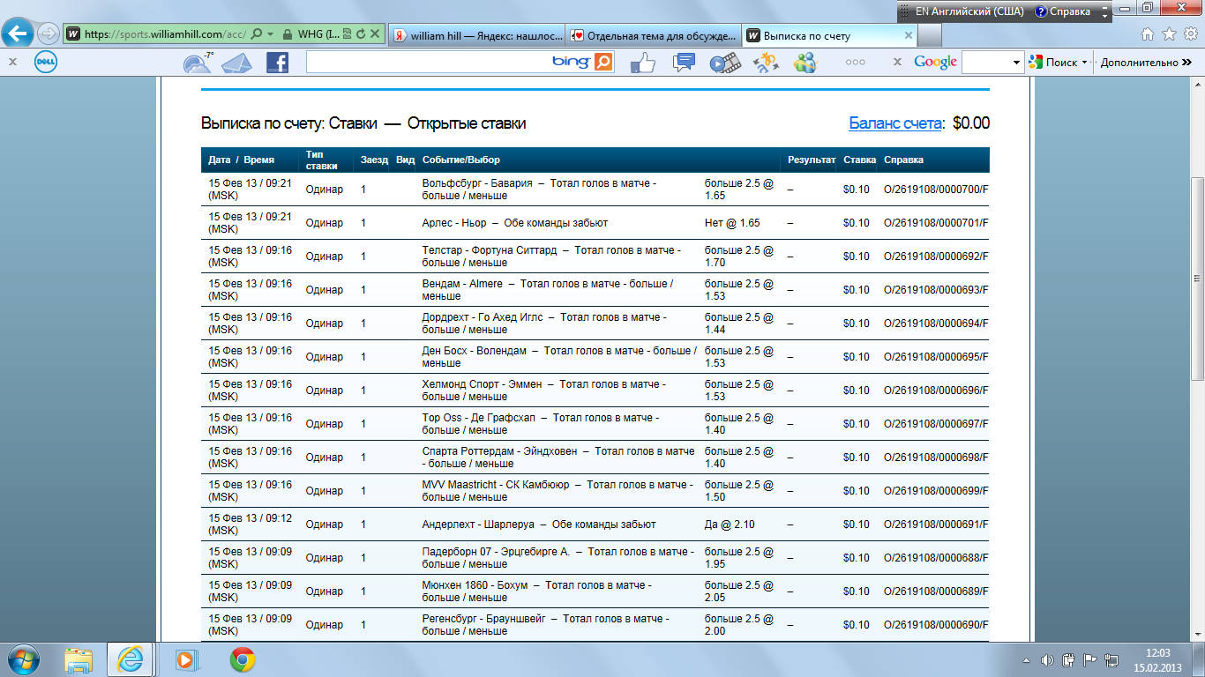
Task: Switch to the 'william hill — Яндекс' tab
Action: pyautogui.click(x=475, y=35)
